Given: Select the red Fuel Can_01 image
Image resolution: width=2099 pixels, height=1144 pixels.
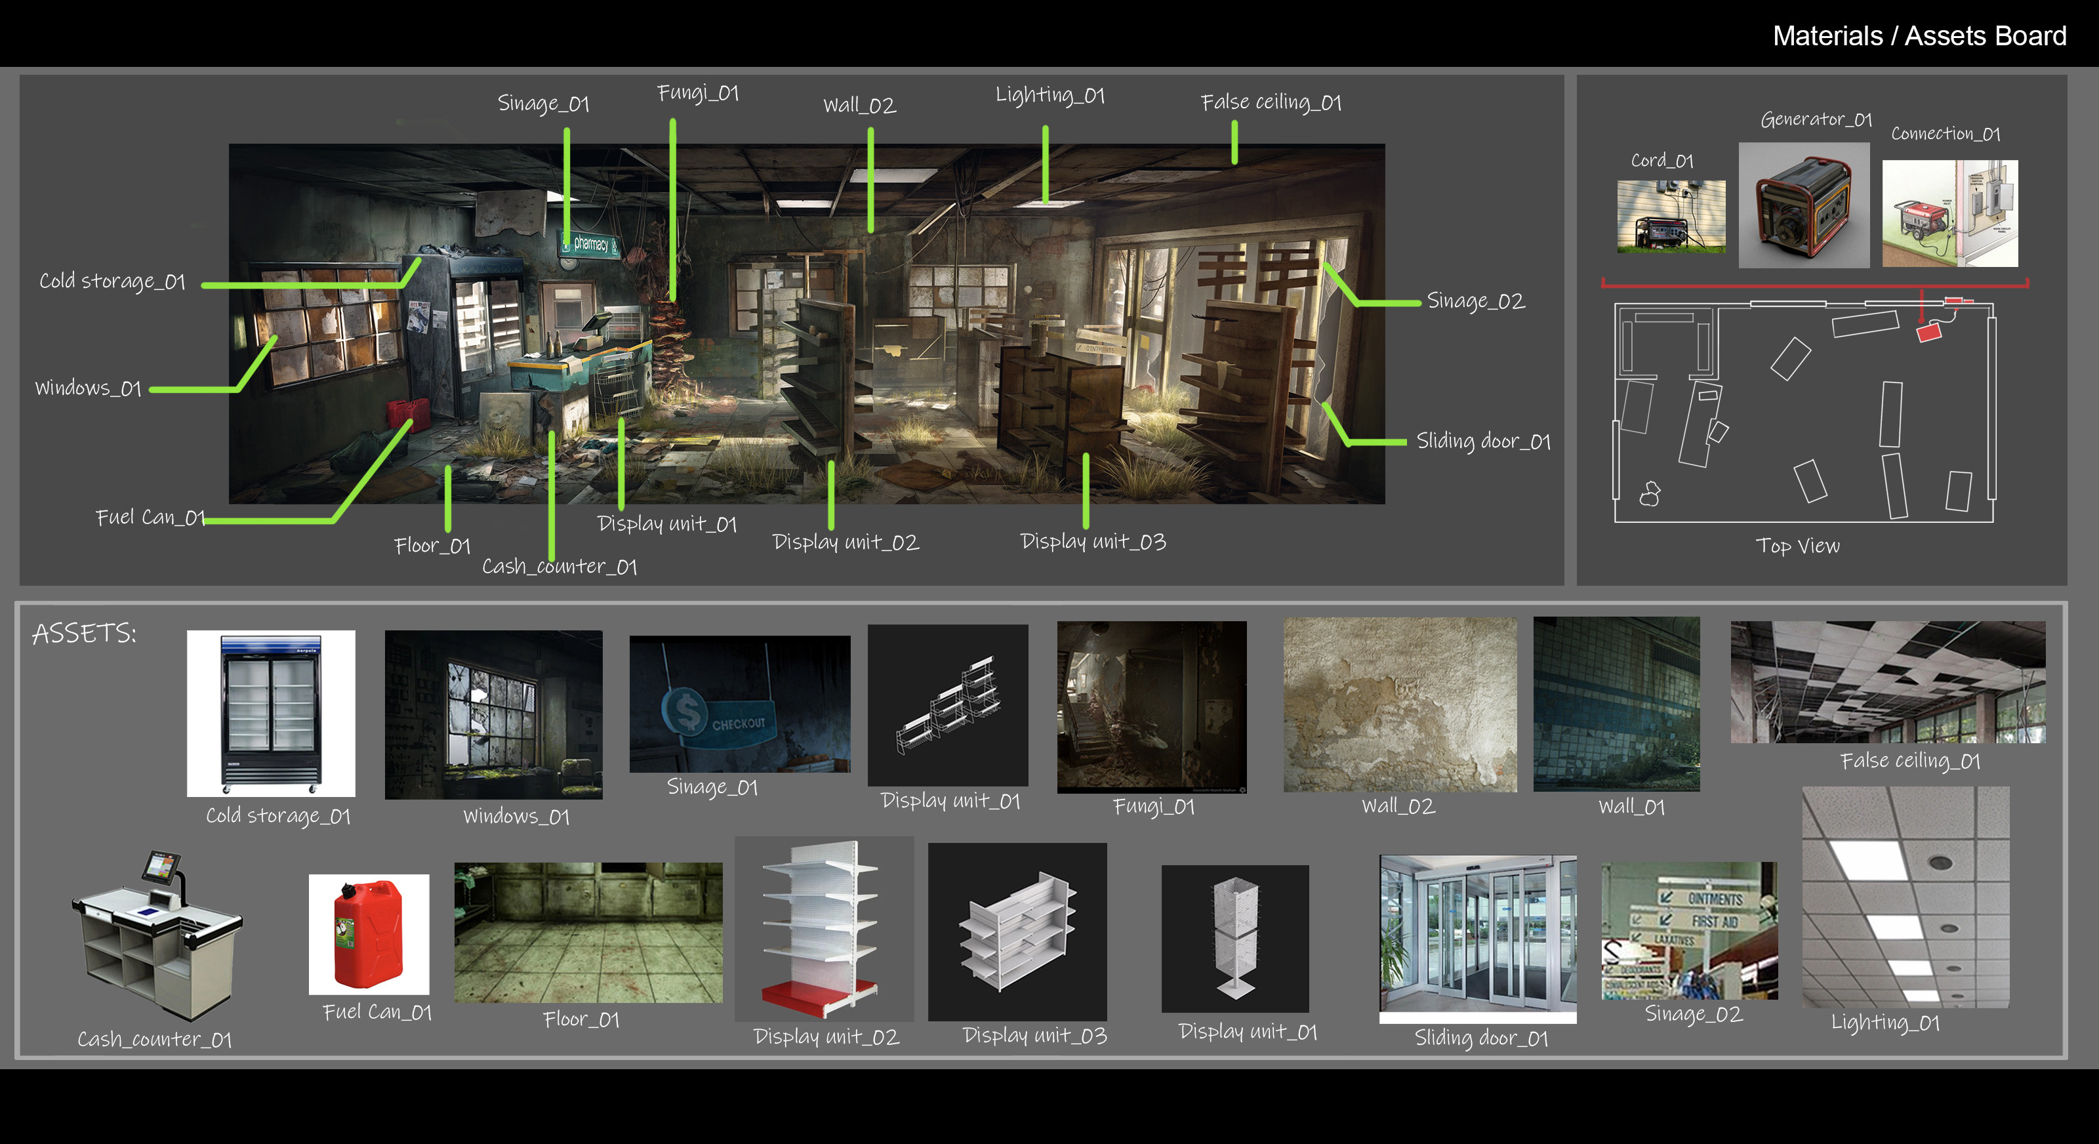Looking at the screenshot, I should [x=368, y=934].
